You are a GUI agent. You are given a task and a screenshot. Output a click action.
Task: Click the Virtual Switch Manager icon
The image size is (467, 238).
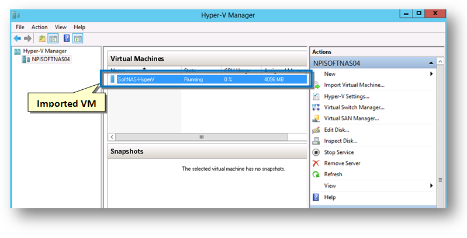click(316, 107)
